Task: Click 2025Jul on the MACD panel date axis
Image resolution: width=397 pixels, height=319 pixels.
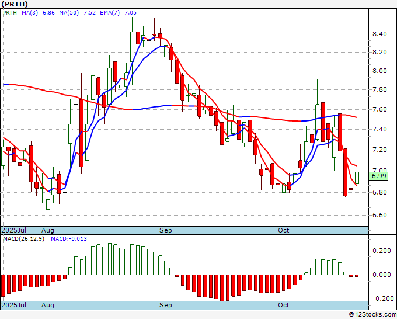Action: coord(14,305)
